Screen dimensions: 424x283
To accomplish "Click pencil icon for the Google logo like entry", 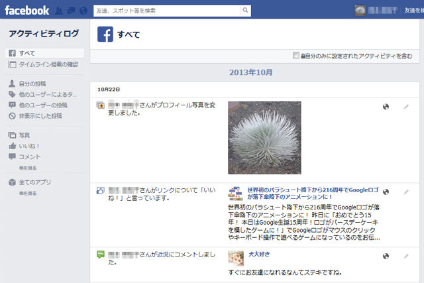I will (406, 192).
